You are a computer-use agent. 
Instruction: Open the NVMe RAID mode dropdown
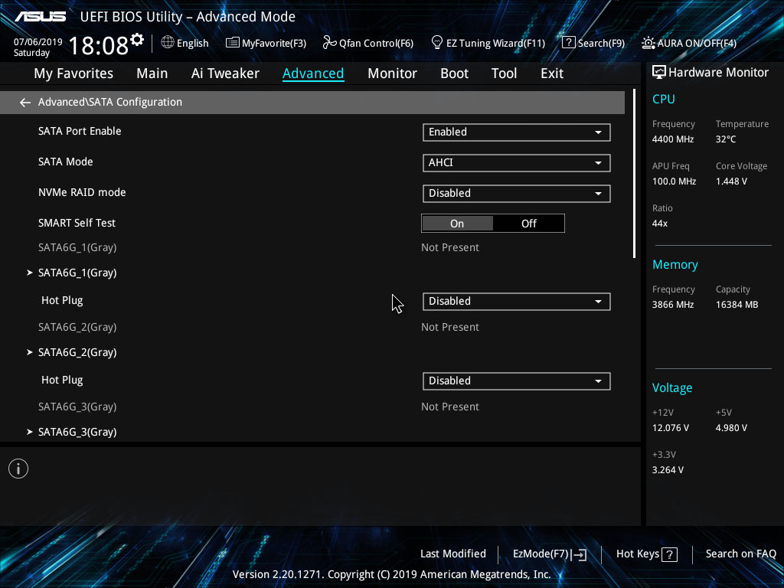(x=517, y=194)
